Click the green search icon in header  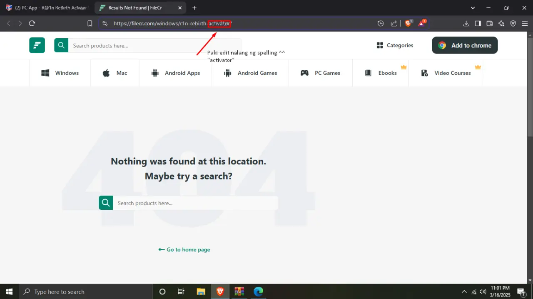(61, 45)
